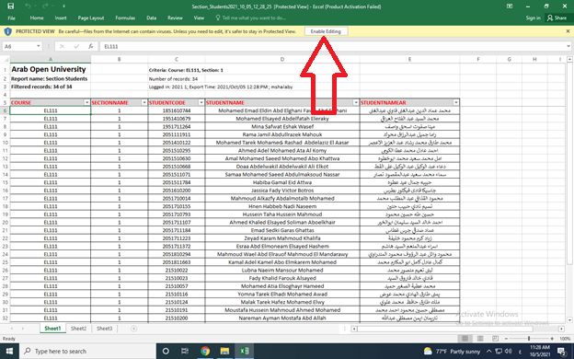Click cell Mina Safwat Eshak Wasef
Image resolution: width=574 pixels, height=359 pixels.
point(282,126)
